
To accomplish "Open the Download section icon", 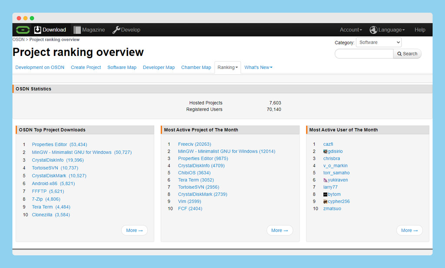I will pos(38,30).
